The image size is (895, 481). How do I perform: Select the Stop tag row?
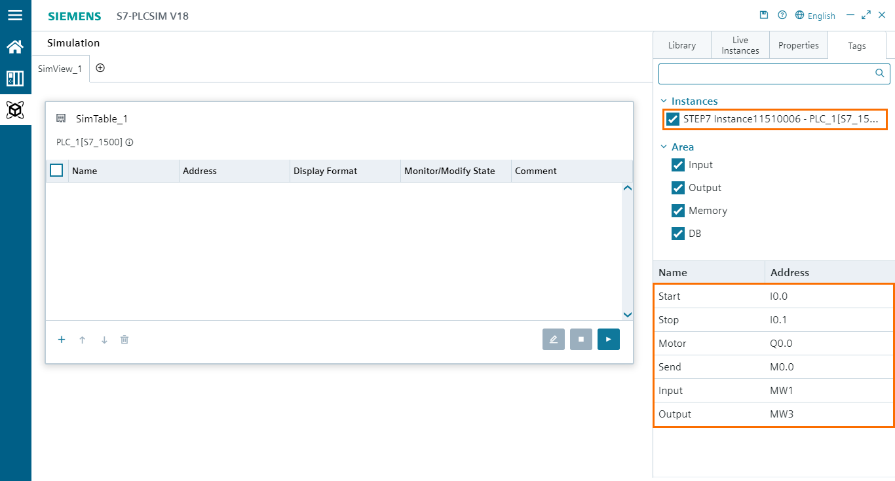[x=774, y=320]
